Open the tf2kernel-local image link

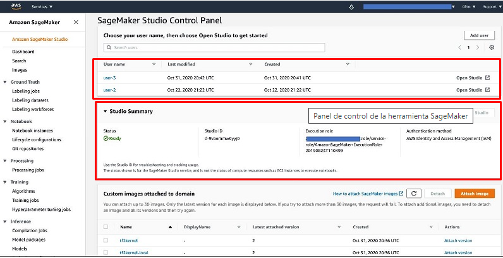(134, 252)
